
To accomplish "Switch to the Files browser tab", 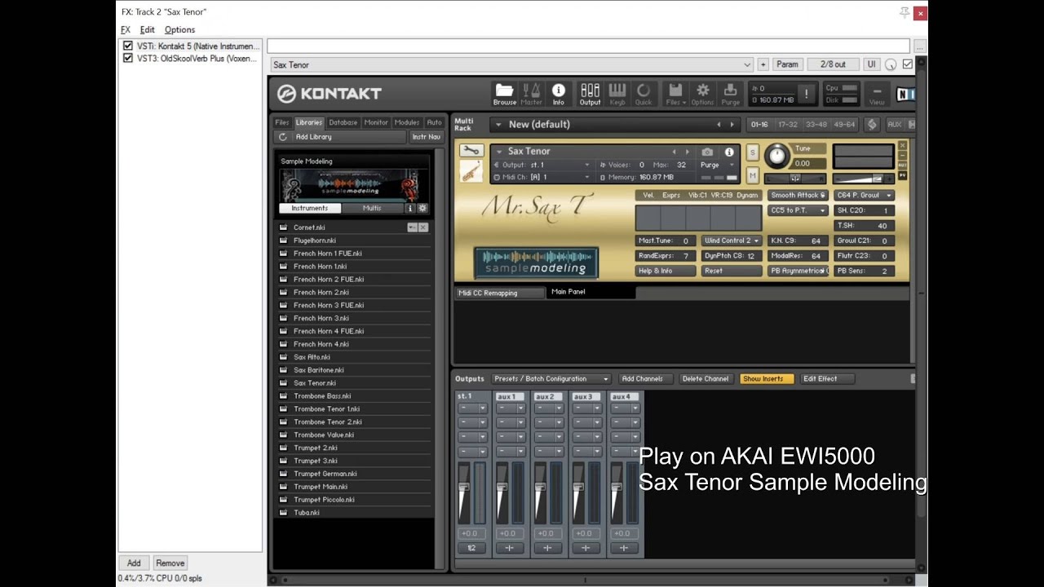I will coord(281,122).
